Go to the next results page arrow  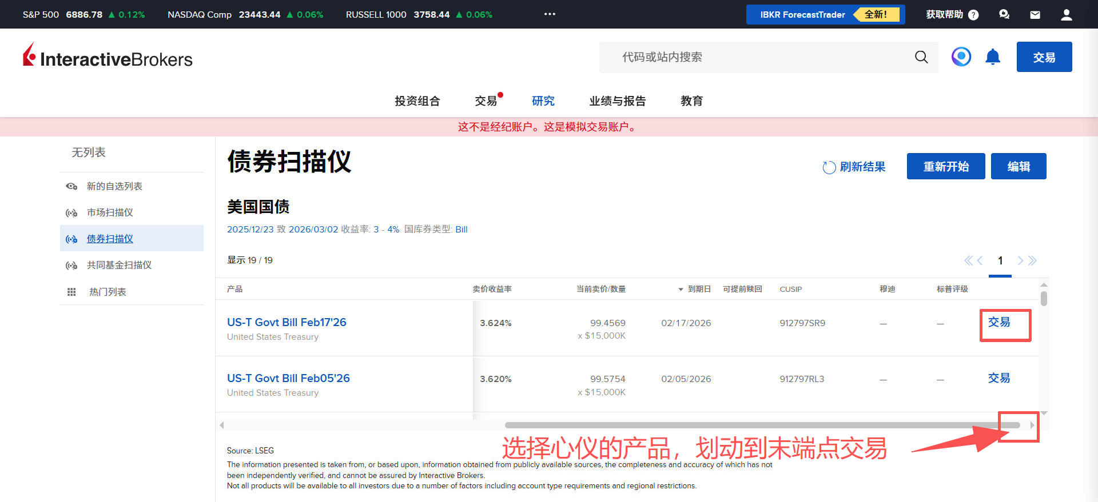click(1020, 260)
